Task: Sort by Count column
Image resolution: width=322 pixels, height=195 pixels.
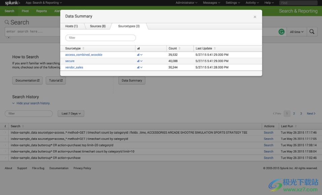Action: click(174, 48)
